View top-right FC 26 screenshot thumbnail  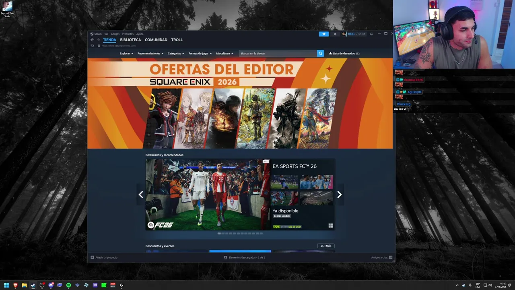tap(316, 182)
